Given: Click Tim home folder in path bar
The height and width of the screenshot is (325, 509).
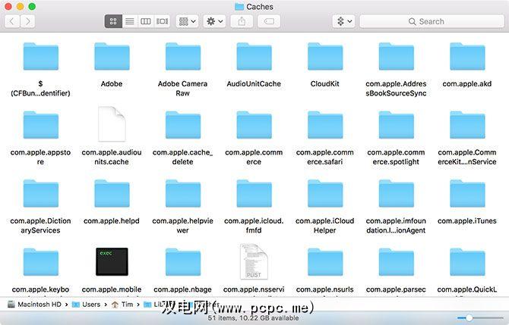Looking at the screenshot, I should tap(122, 305).
